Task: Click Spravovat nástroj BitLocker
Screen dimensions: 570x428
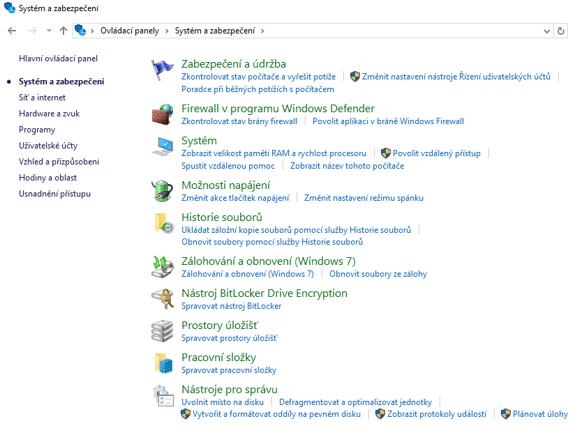Action: 231,306
